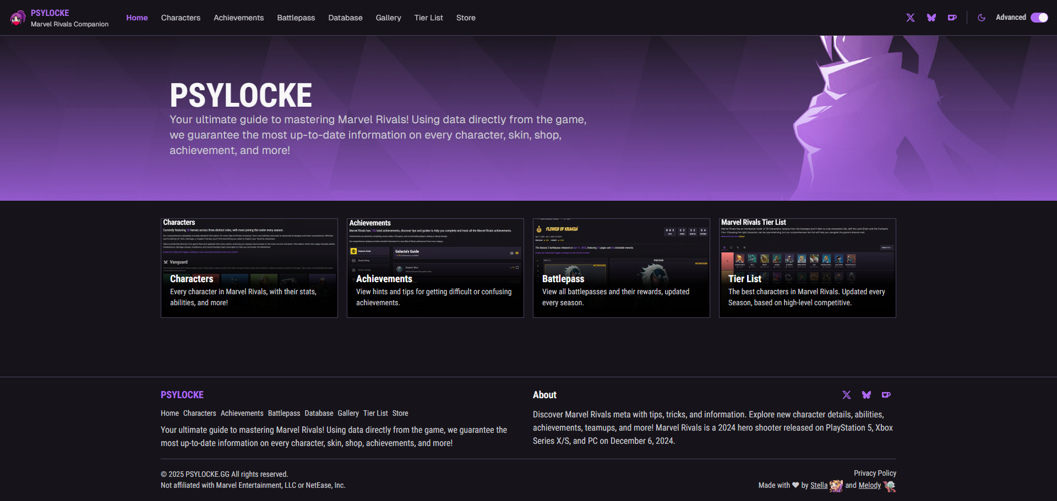1057x501 pixels.
Task: Click the Gallery link in the footer
Action: pos(348,413)
